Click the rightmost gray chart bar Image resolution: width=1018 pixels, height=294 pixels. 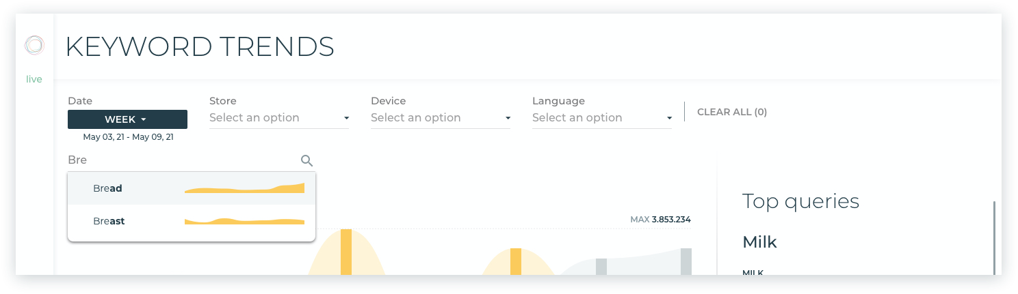[686, 261]
